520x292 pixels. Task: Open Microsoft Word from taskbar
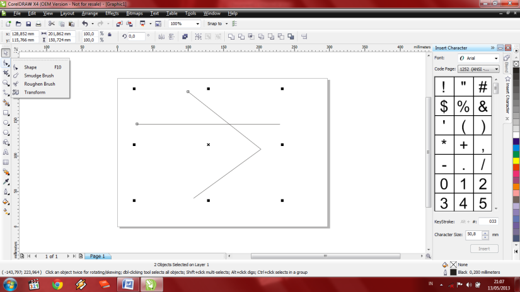pyautogui.click(x=128, y=284)
